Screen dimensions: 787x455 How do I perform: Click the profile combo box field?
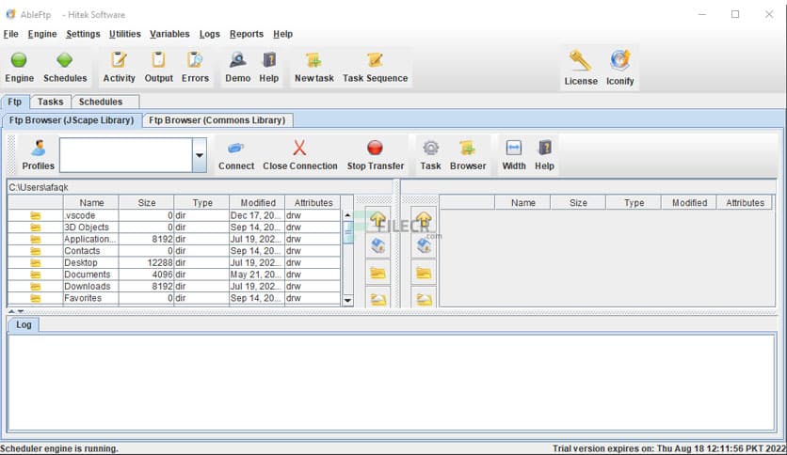point(126,155)
